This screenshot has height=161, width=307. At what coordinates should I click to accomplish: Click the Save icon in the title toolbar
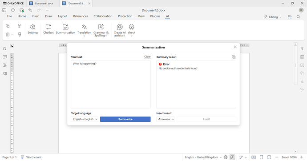tap(4, 10)
